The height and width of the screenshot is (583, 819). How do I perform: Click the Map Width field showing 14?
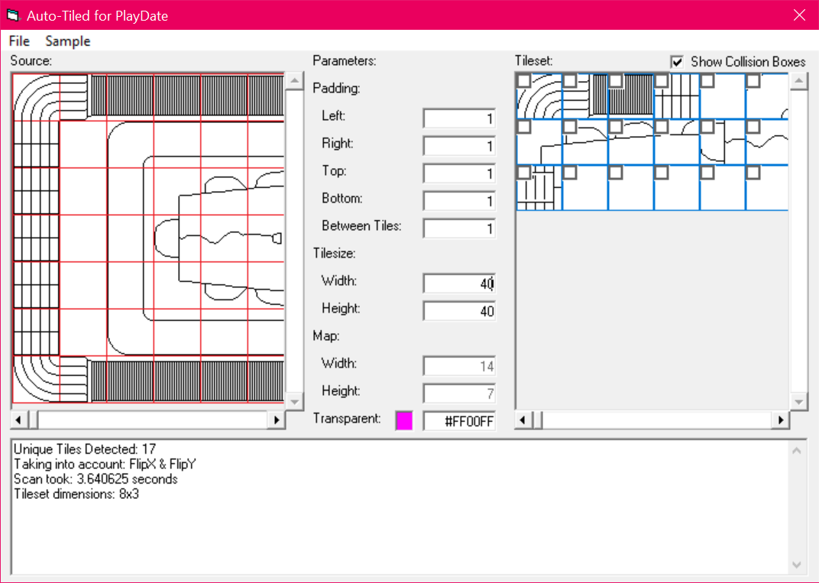459,366
